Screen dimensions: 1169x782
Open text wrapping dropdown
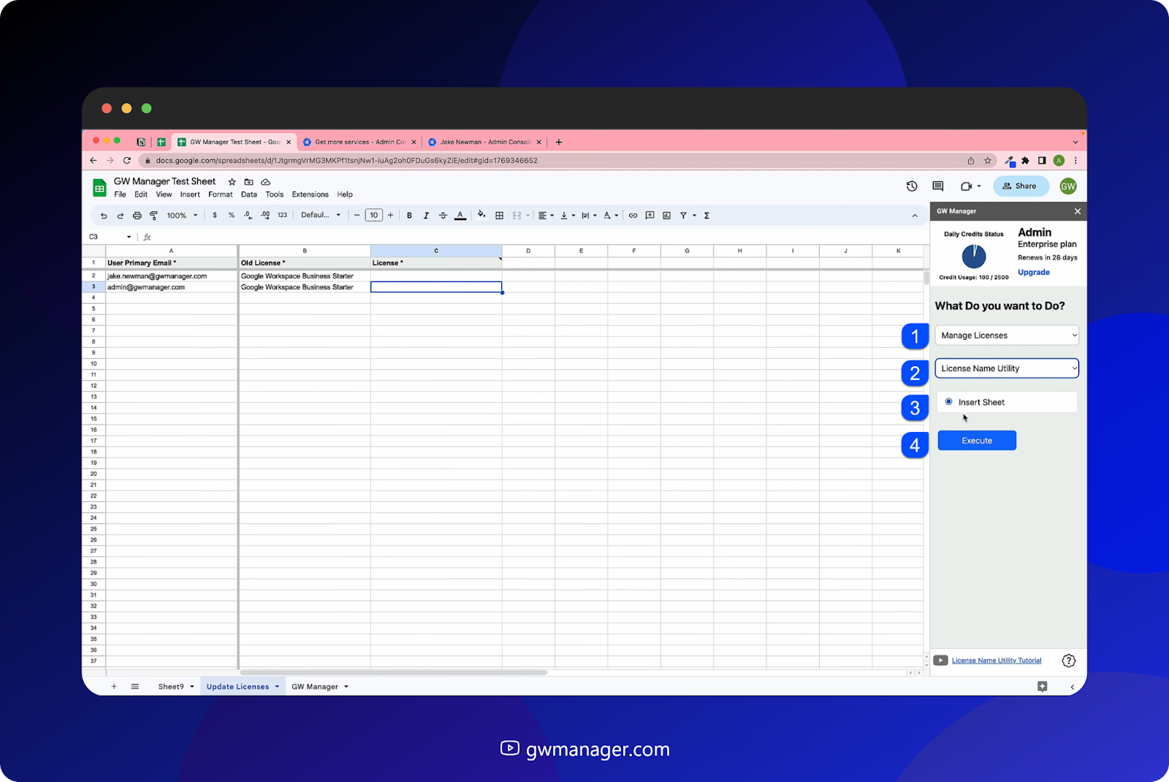click(589, 216)
